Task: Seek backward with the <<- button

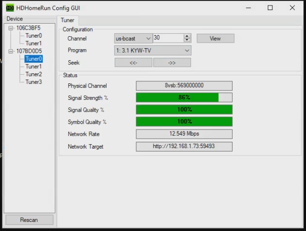Action: pos(133,63)
